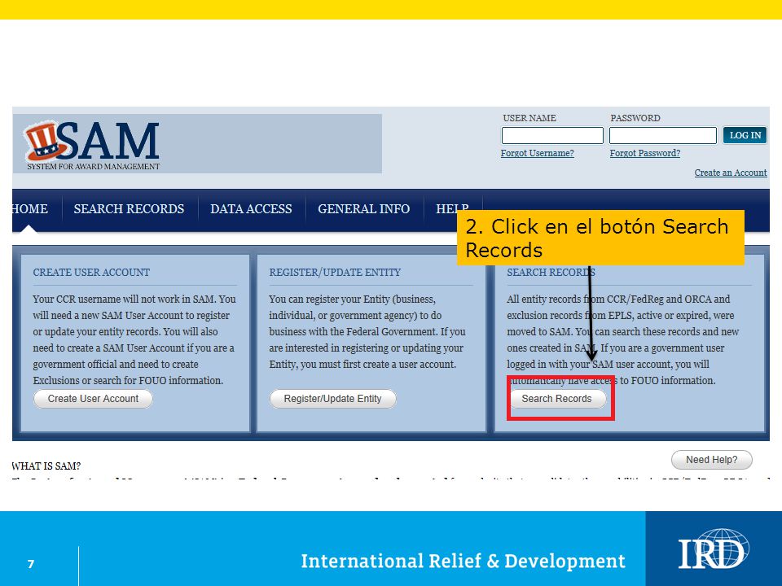Go to the HOME nav tab
The image size is (782, 586).
(x=30, y=209)
